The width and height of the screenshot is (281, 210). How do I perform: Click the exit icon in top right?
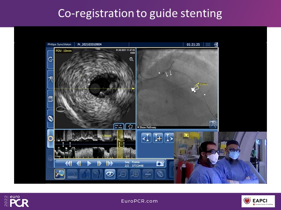216,45
